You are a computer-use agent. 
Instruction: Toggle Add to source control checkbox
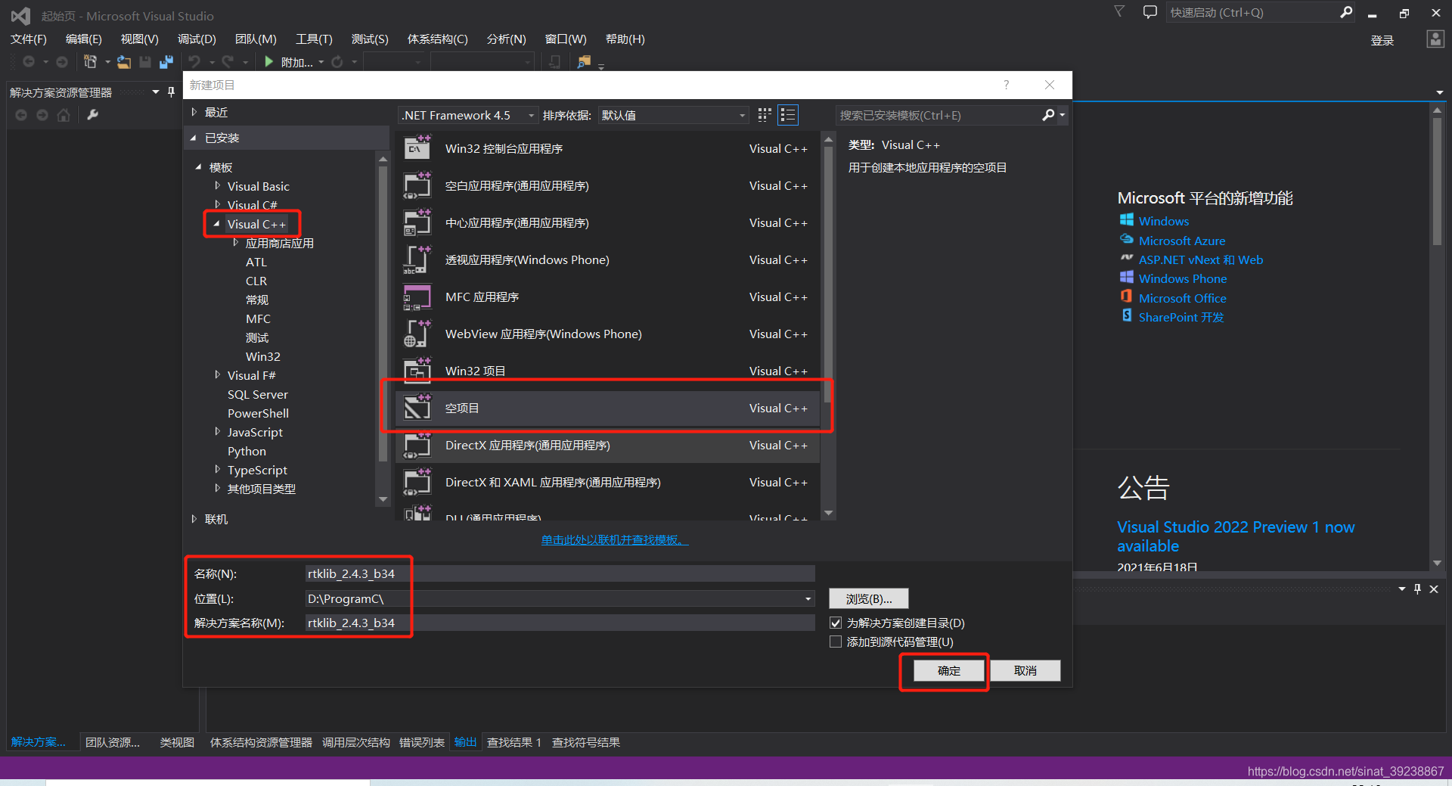coord(836,642)
